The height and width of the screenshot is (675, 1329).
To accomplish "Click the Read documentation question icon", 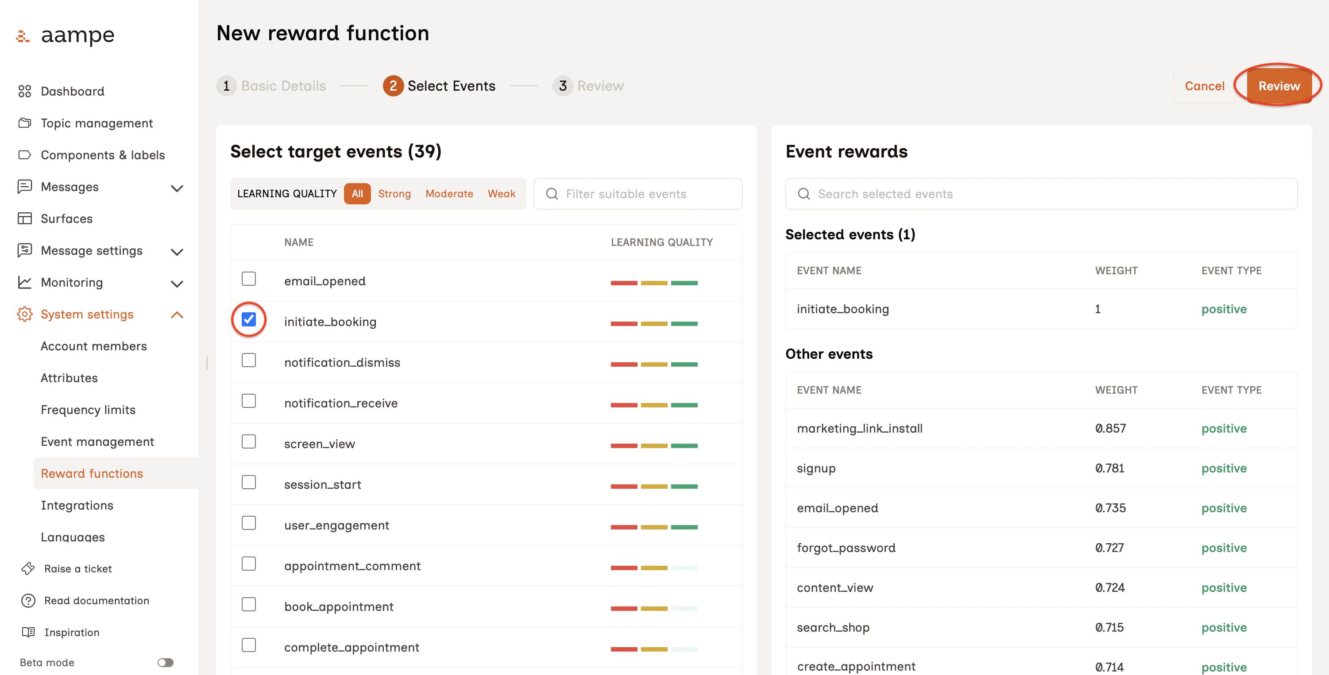I will pos(28,601).
